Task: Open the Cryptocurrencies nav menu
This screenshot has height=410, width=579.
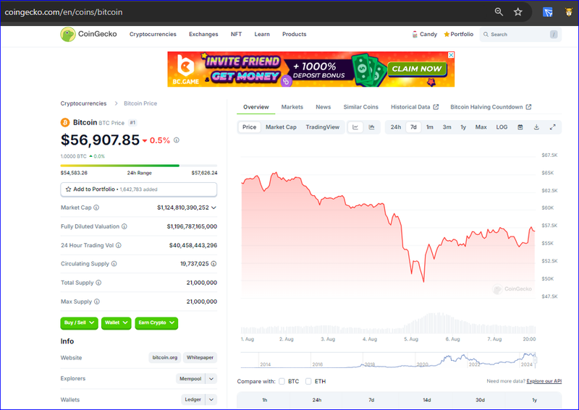Action: click(153, 34)
